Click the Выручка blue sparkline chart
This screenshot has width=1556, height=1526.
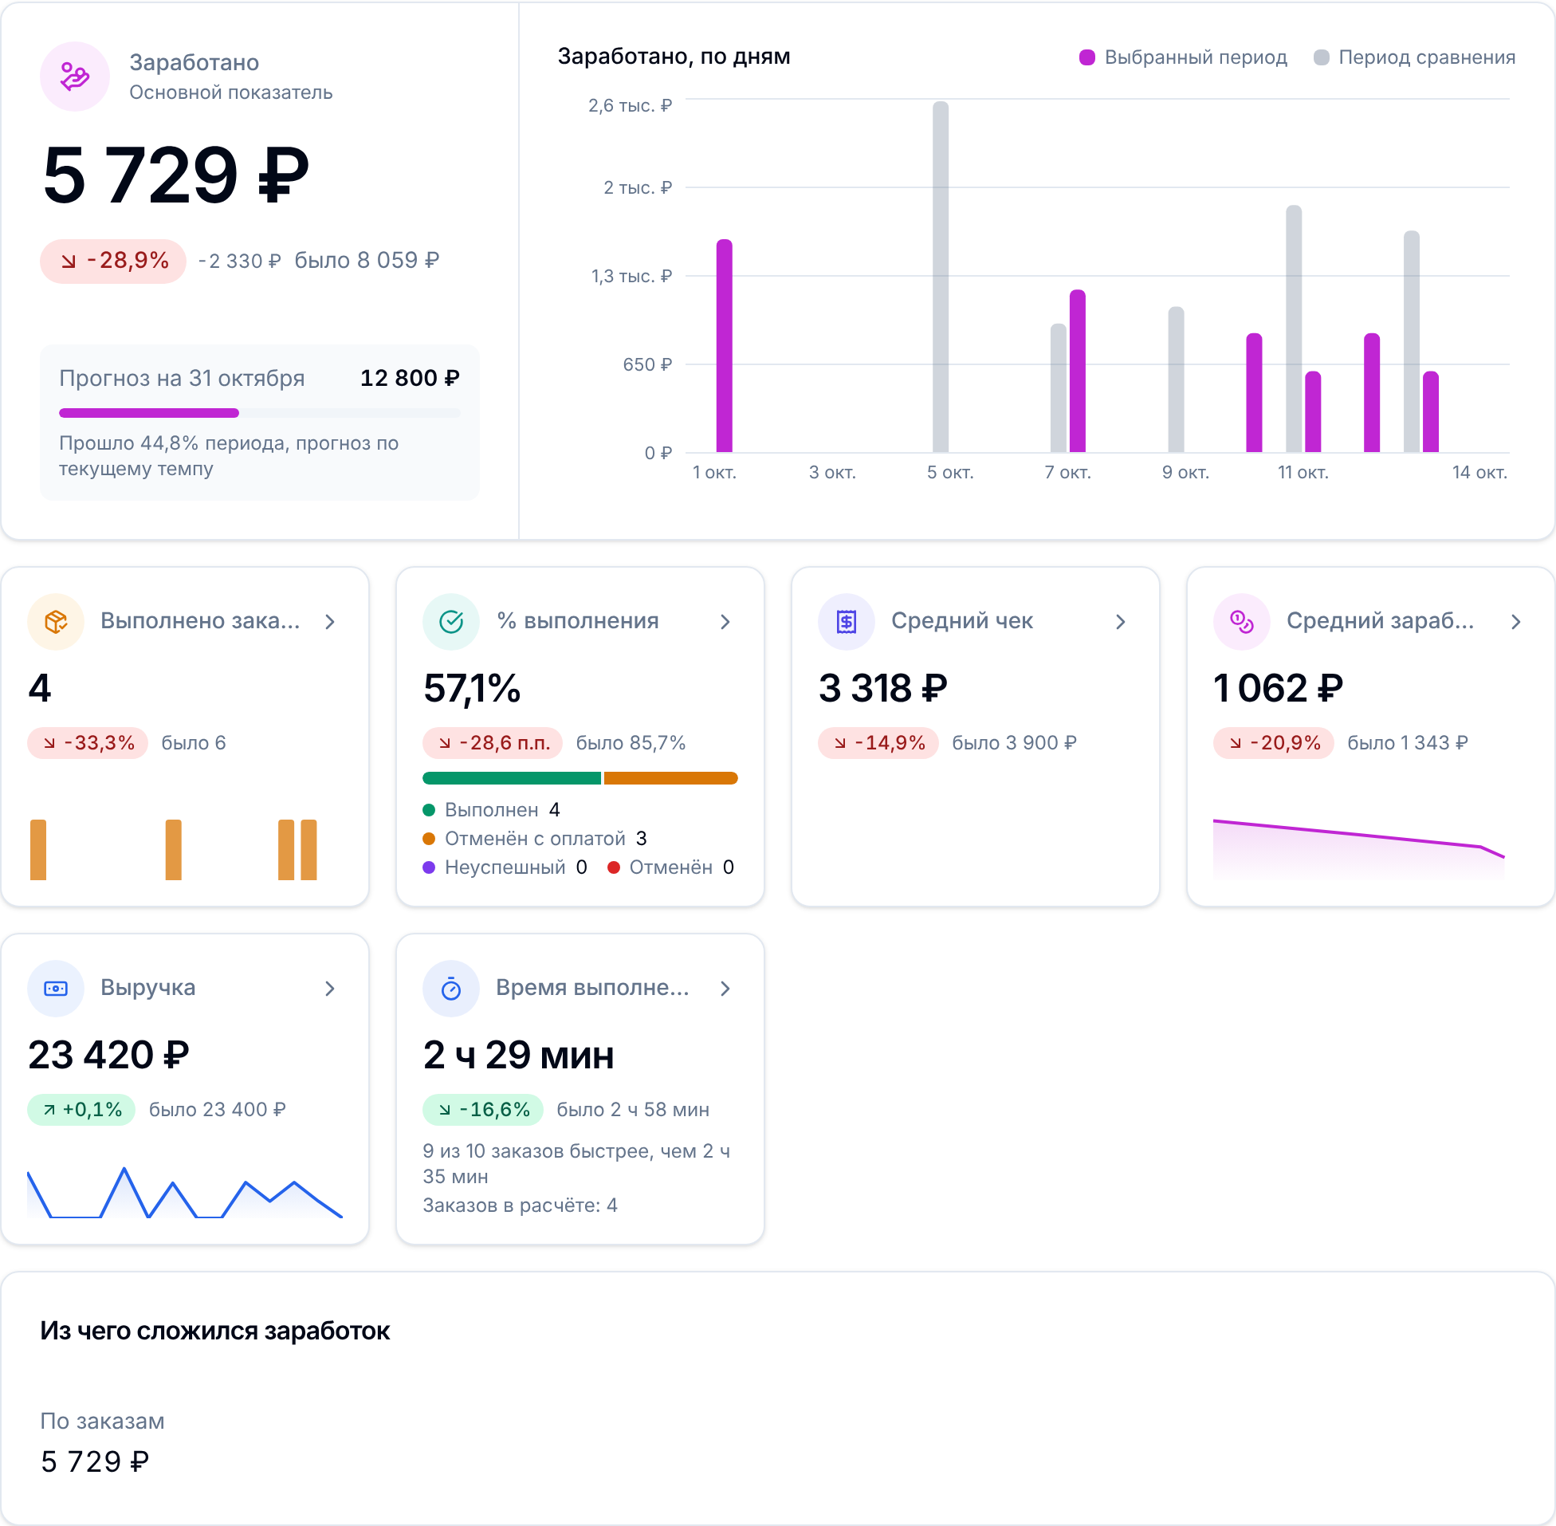click(x=185, y=1193)
